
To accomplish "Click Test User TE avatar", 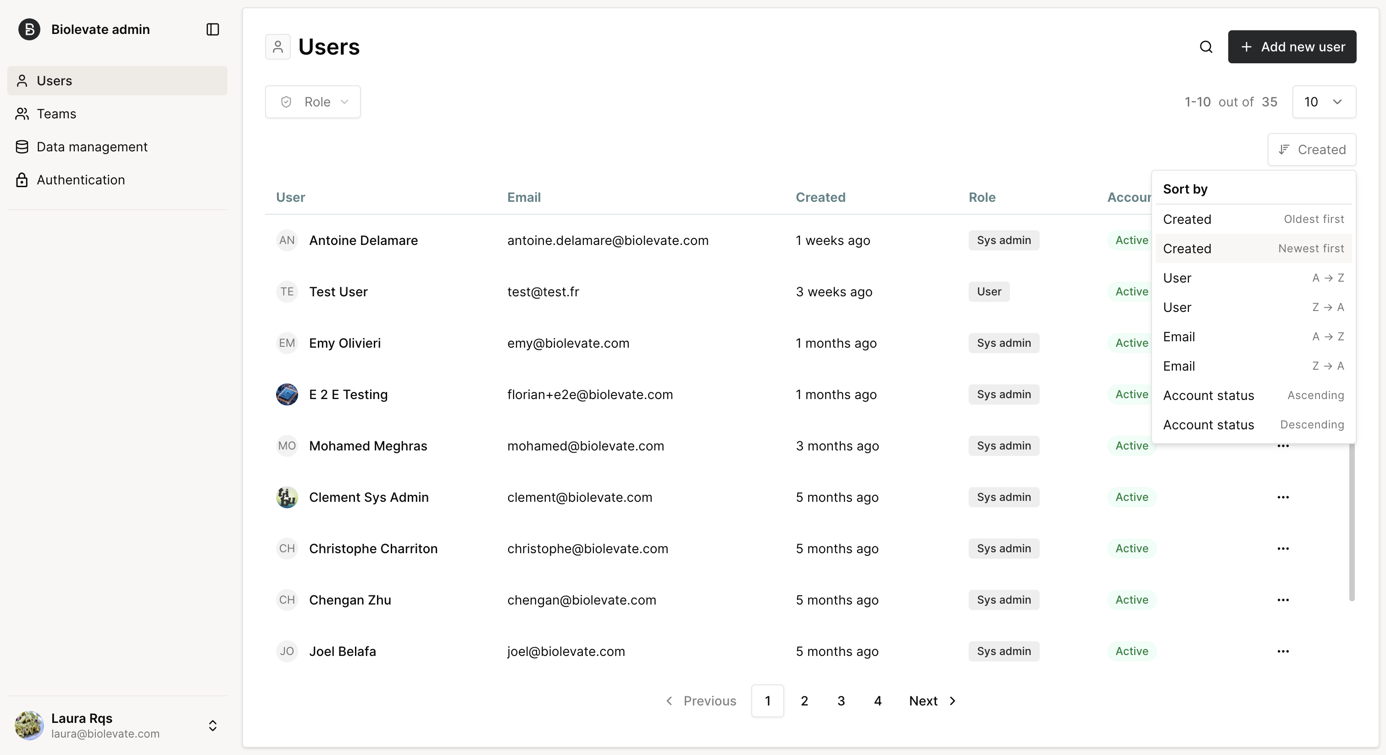I will pyautogui.click(x=287, y=292).
